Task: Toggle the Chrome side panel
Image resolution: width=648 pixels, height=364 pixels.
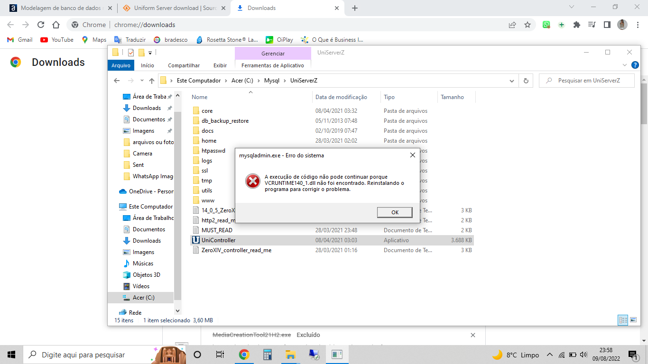Action: tap(607, 25)
